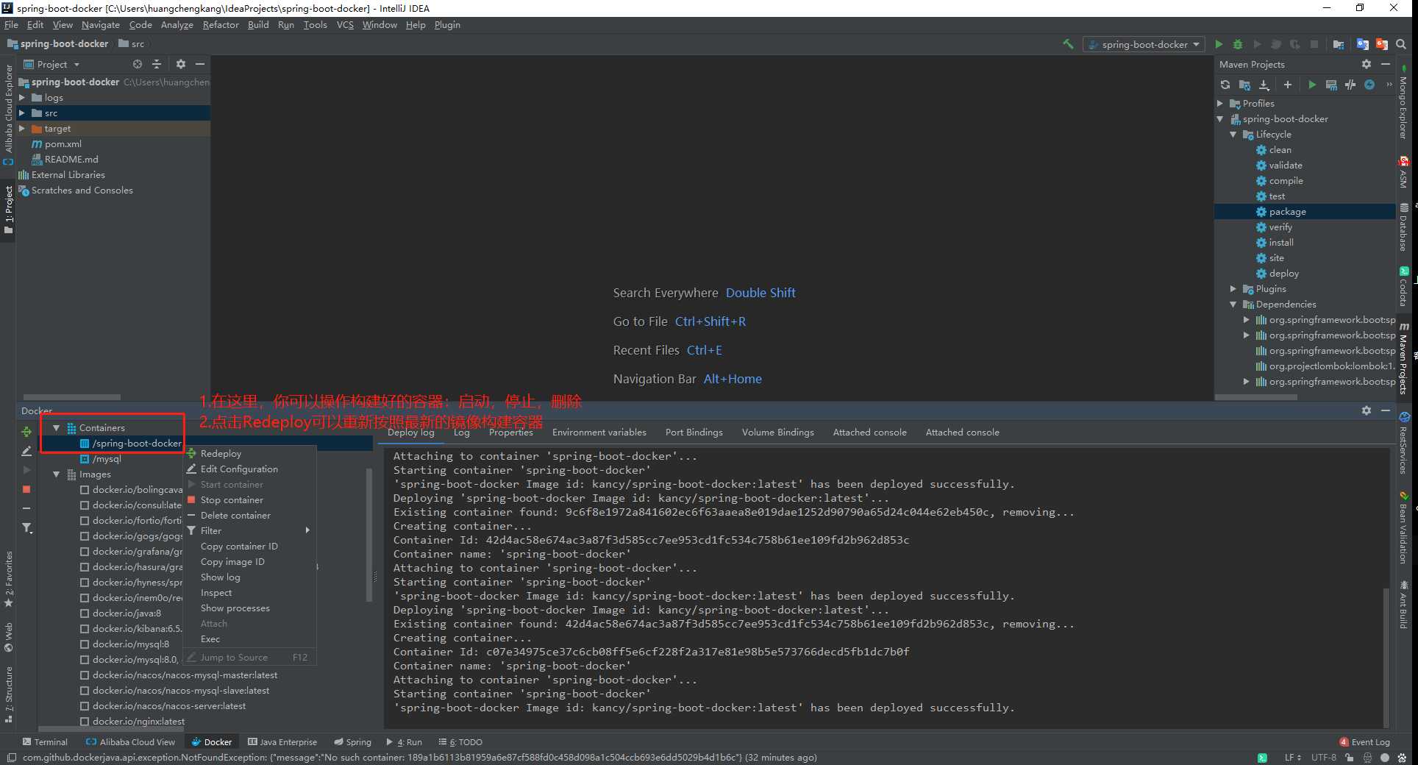Open Event Log at bottom right
Screen dimensions: 1418x765
point(1365,742)
